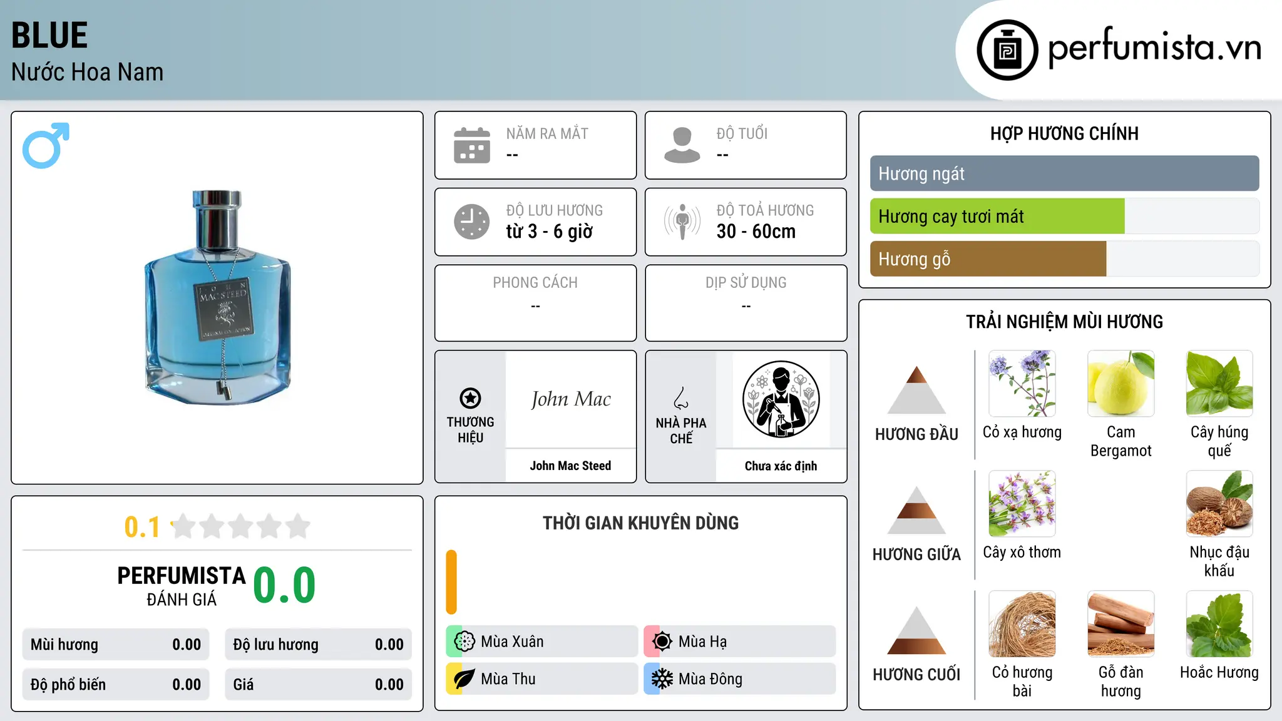This screenshot has width=1282, height=721.
Task: Open the Cây xô thơm note image
Action: point(1022,504)
